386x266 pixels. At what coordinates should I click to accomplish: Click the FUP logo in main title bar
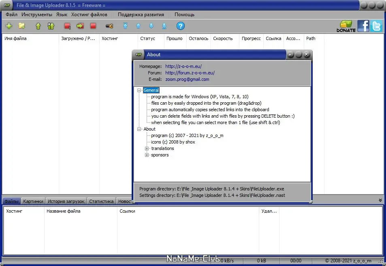[7, 5]
